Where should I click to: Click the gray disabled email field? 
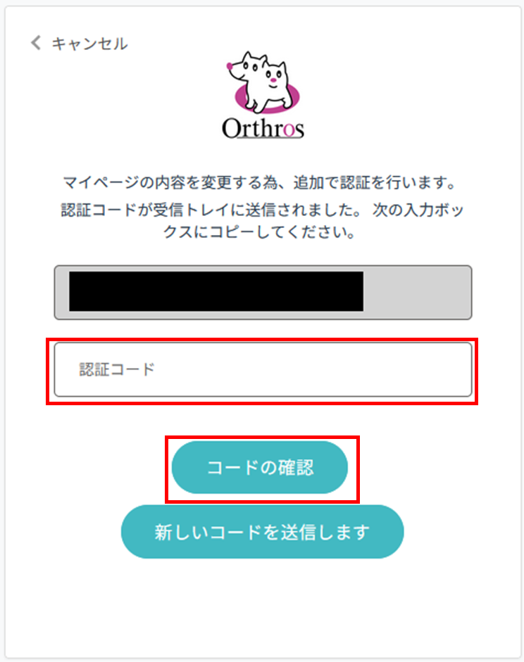pos(263,292)
